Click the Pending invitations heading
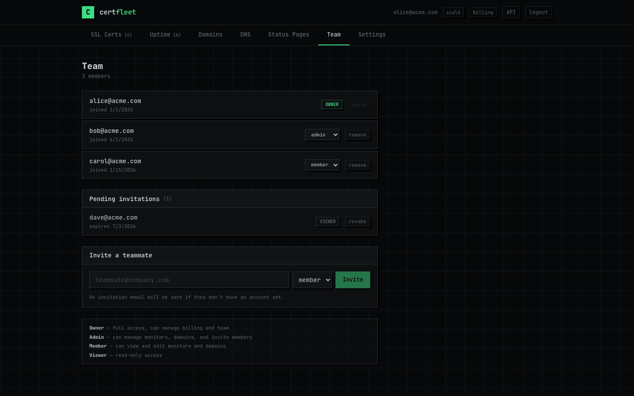This screenshot has height=396, width=634. (125, 199)
